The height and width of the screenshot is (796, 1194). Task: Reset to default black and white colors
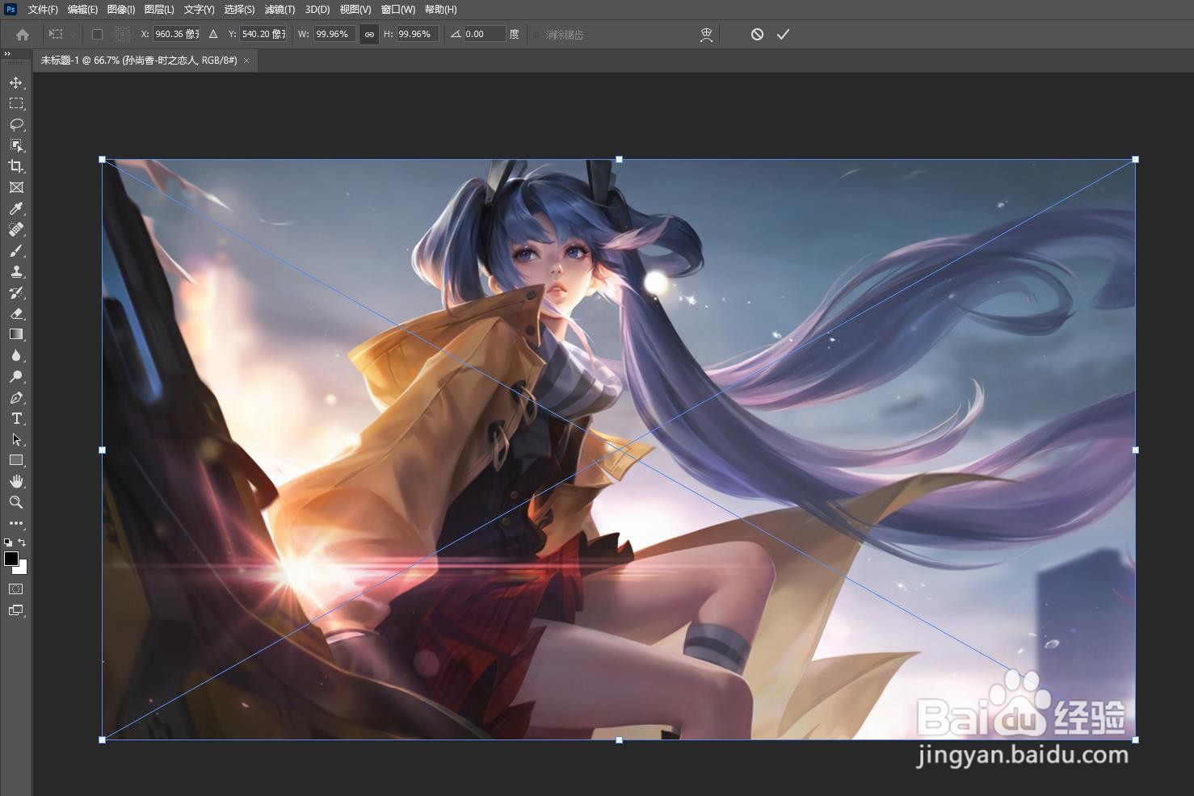pos(8,543)
